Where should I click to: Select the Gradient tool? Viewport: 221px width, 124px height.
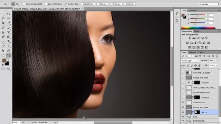point(9,37)
